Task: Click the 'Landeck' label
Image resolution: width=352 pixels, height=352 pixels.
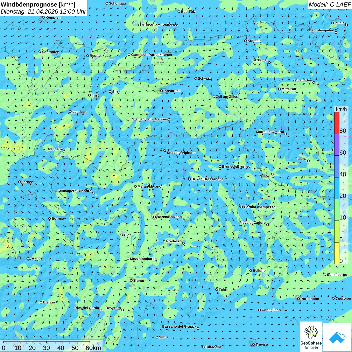Action: [x=79, y=112]
